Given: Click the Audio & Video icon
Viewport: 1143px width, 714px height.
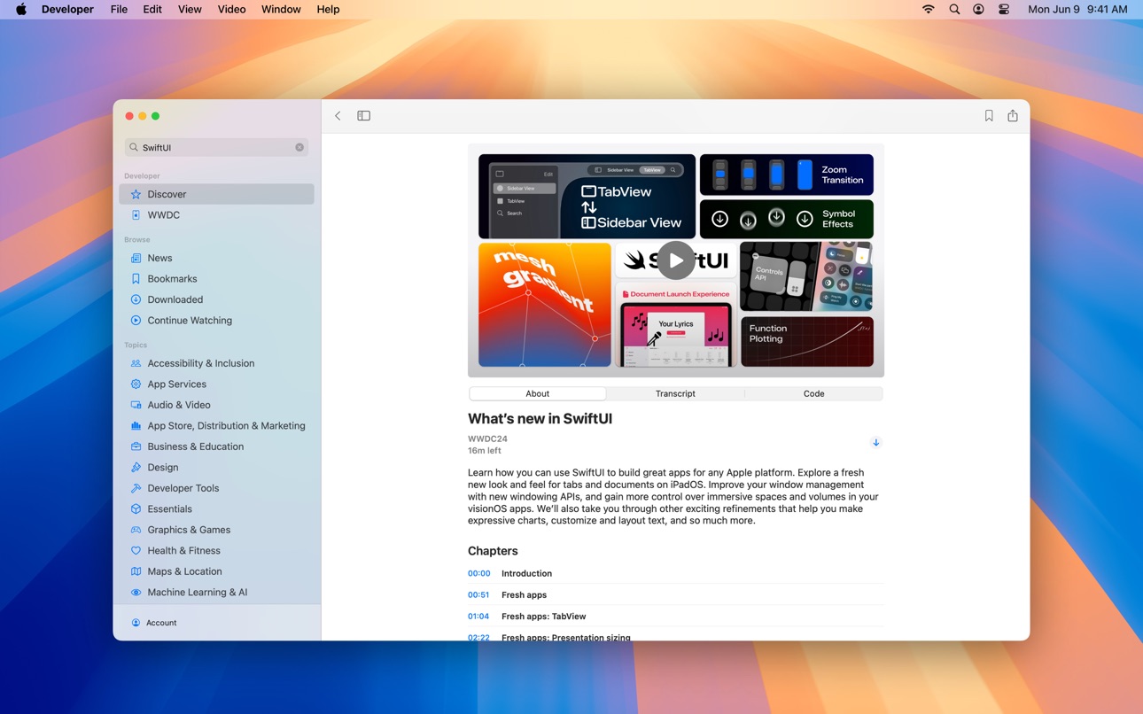Looking at the screenshot, I should [136, 405].
